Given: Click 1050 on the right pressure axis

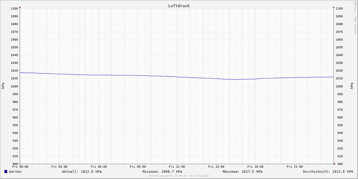Looking at the screenshot, I should click(x=339, y=47).
